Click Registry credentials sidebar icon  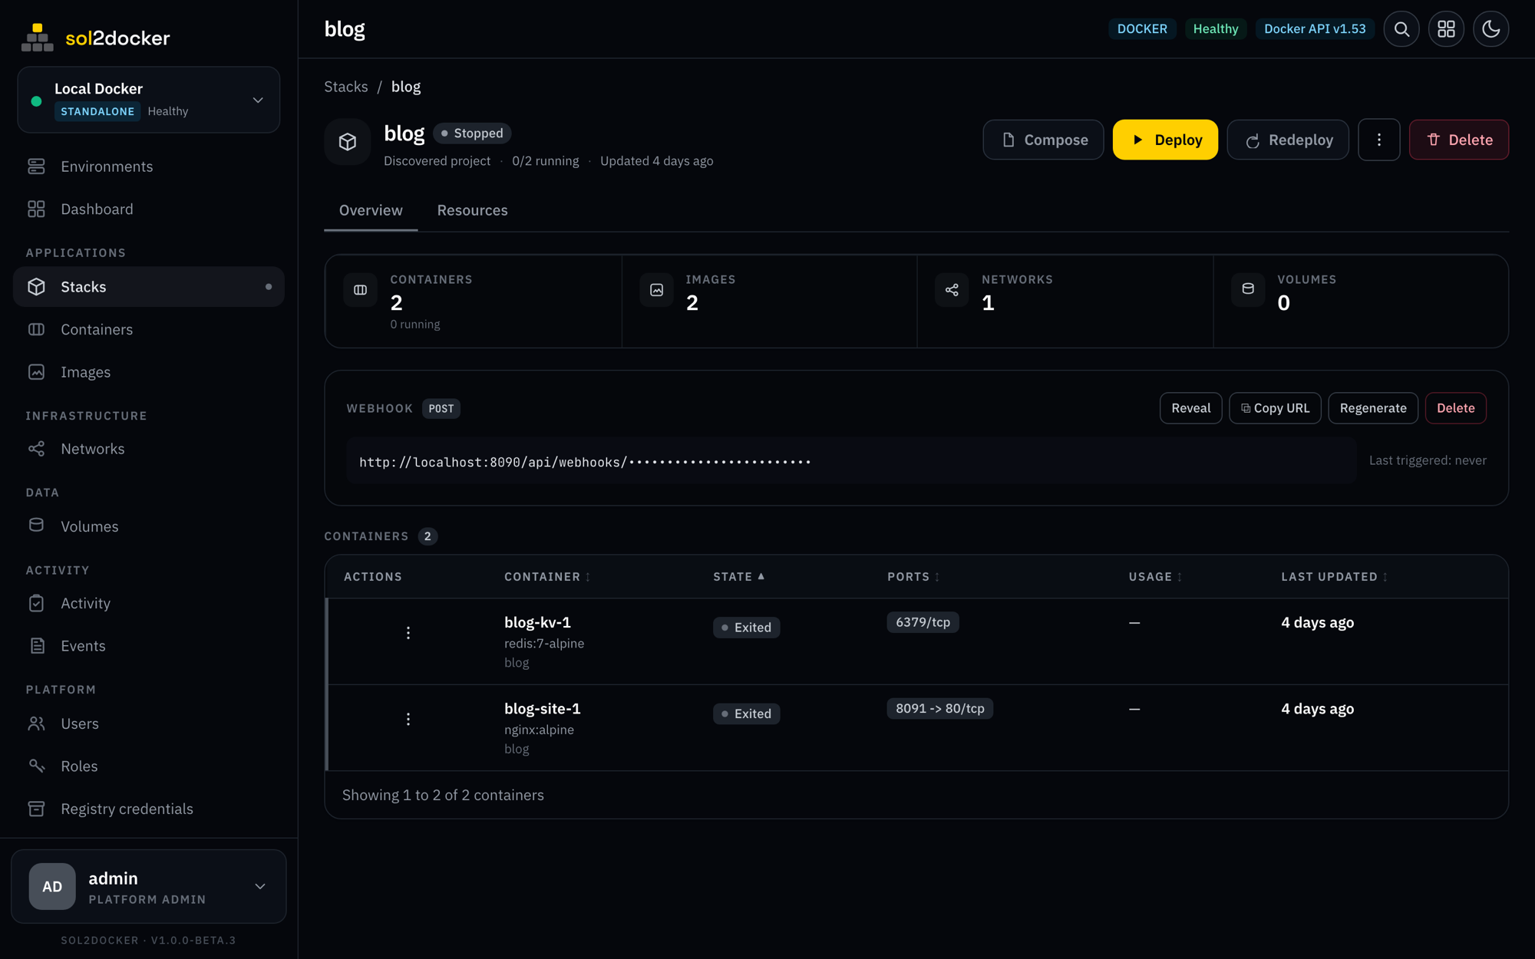(x=36, y=809)
